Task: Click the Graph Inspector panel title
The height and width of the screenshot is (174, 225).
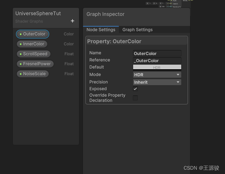Action: [x=105, y=14]
